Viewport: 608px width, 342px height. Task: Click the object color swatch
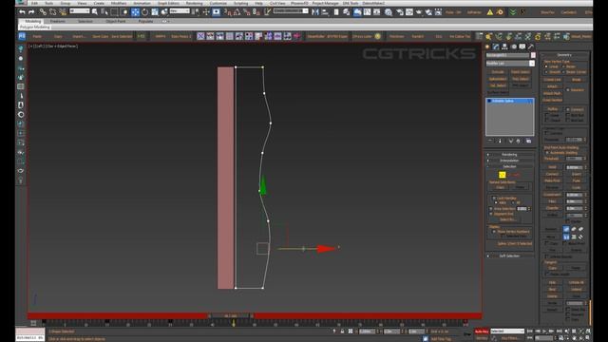coord(533,55)
